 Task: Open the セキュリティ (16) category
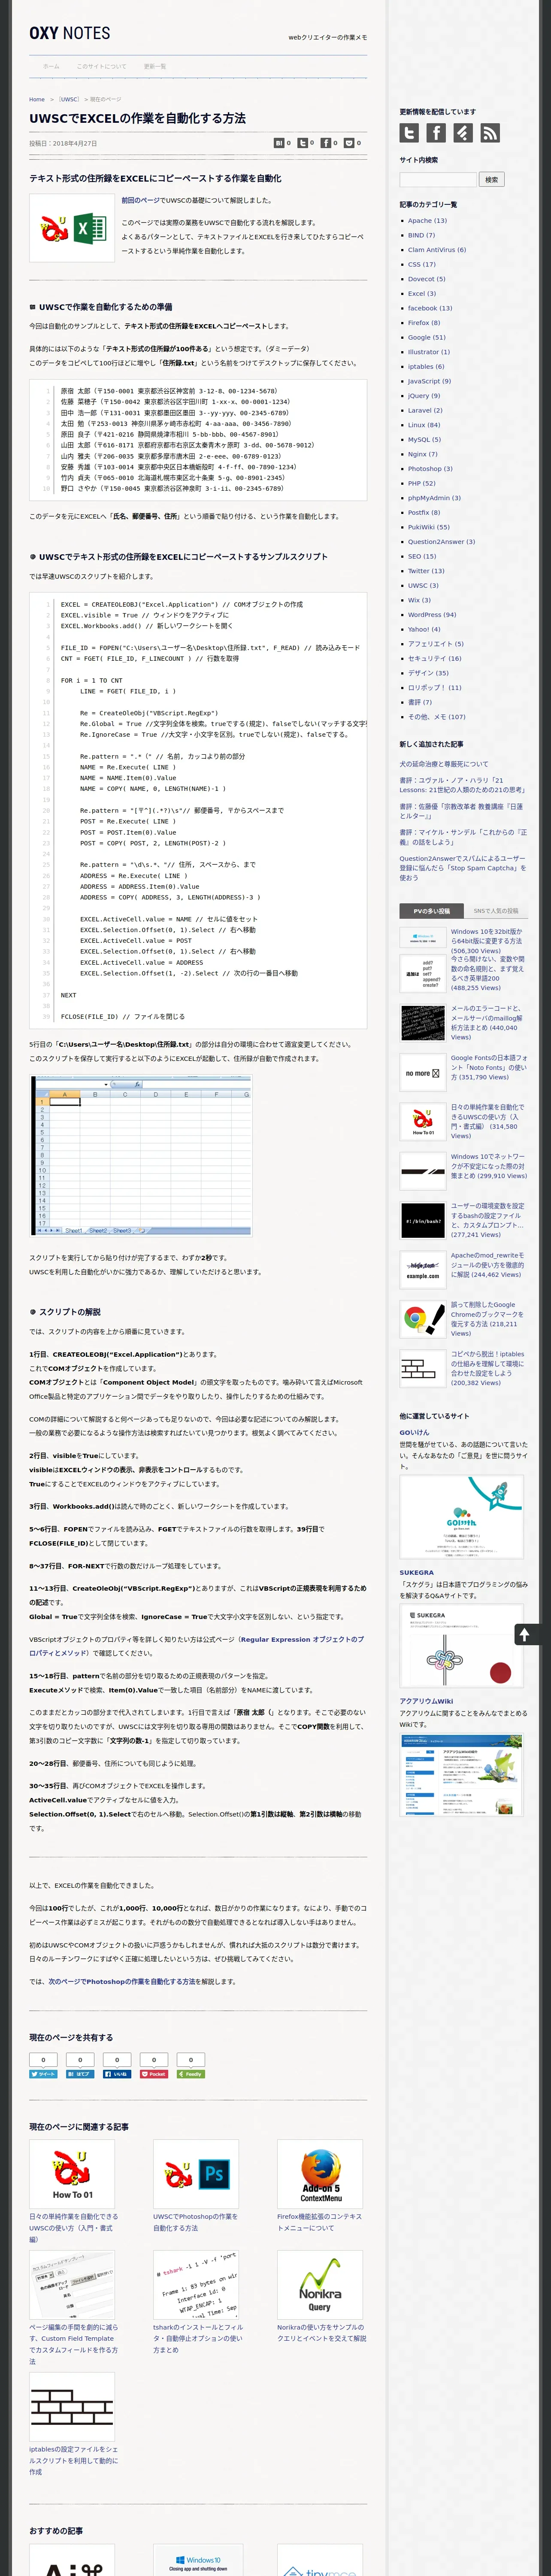click(x=435, y=659)
